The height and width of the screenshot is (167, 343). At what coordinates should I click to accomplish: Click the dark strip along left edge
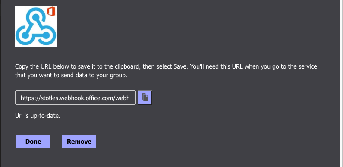[x=1, y=83]
